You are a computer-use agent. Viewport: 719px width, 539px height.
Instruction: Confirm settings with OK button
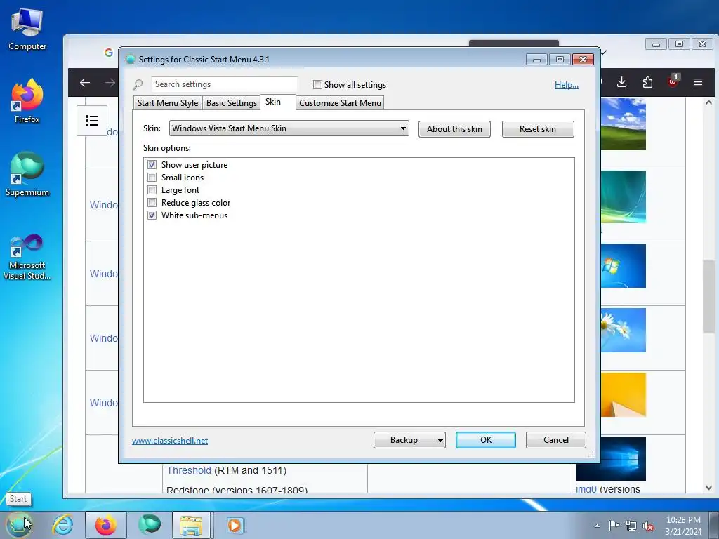(486, 440)
